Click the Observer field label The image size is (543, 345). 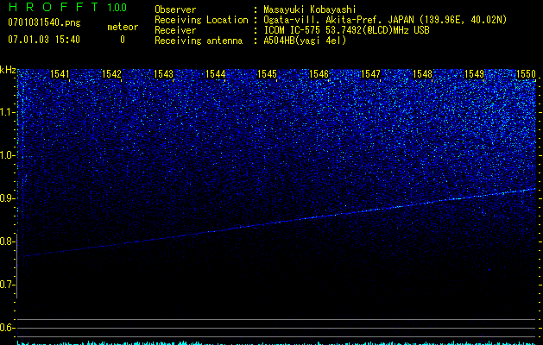click(x=175, y=9)
